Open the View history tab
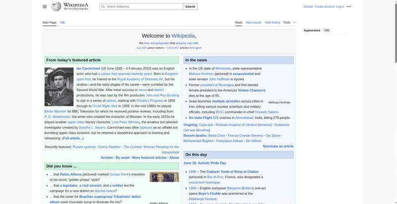 (x=272, y=22)
